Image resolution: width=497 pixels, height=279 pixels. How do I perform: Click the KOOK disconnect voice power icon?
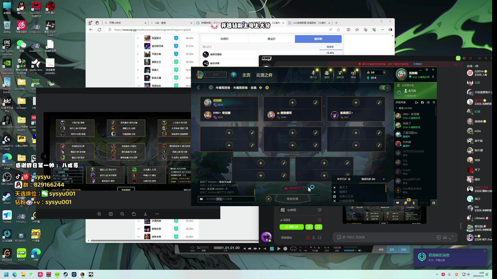(319, 220)
